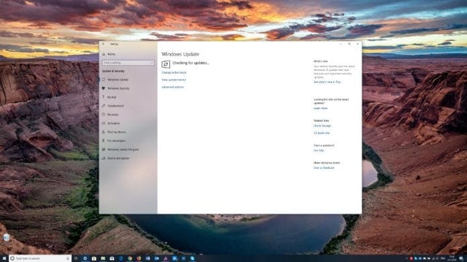Open Google Chrome from the taskbar
This screenshot has height=262, width=467.
point(130,259)
